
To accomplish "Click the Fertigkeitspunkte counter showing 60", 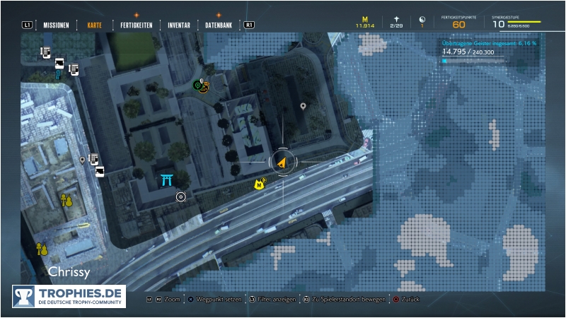I will 458,25.
